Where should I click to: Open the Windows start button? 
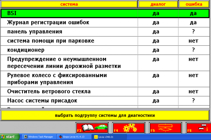[10, 137]
